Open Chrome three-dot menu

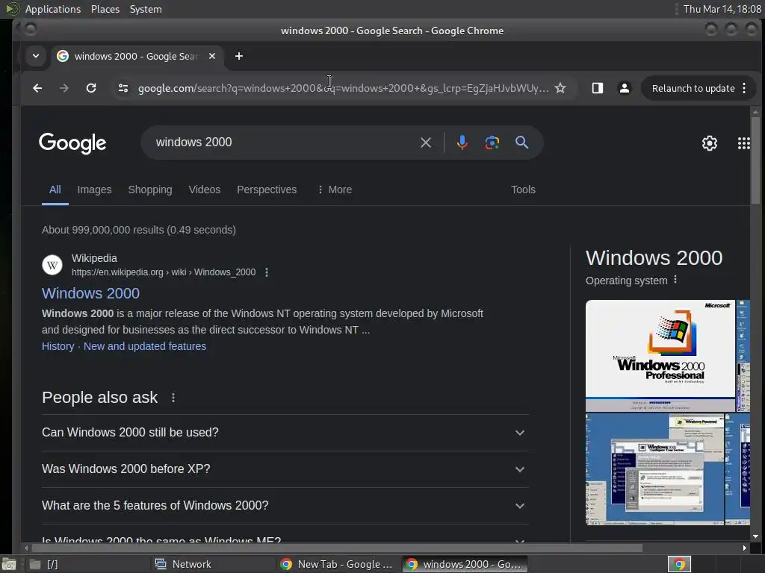point(744,88)
